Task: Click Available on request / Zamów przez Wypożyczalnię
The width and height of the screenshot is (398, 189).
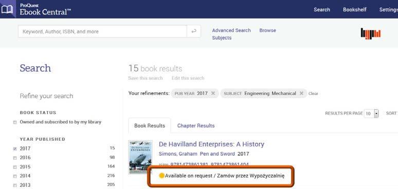Action: click(x=225, y=176)
